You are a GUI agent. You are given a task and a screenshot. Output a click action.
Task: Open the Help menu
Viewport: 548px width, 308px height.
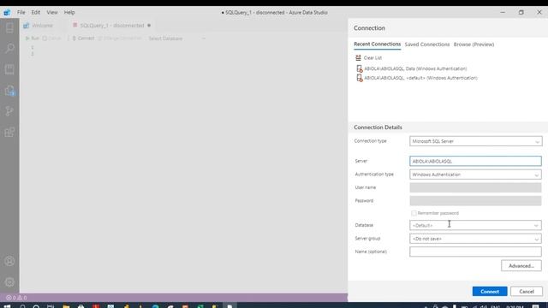69,13
